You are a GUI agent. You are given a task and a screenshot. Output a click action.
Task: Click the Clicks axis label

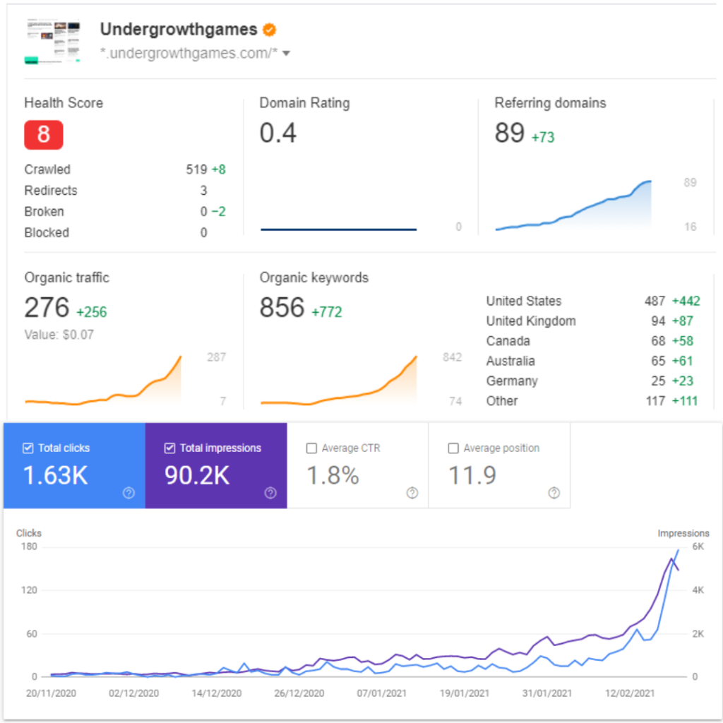[x=28, y=533]
